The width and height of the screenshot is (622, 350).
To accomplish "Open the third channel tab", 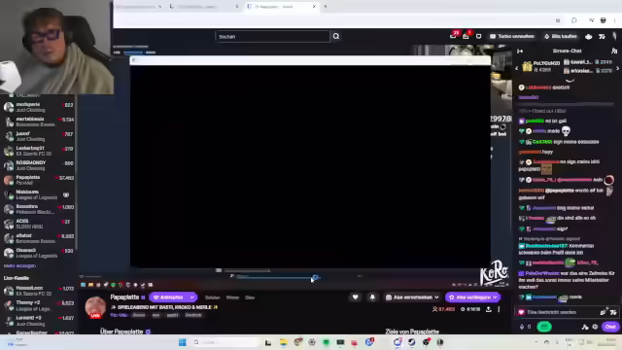I will coord(250,297).
